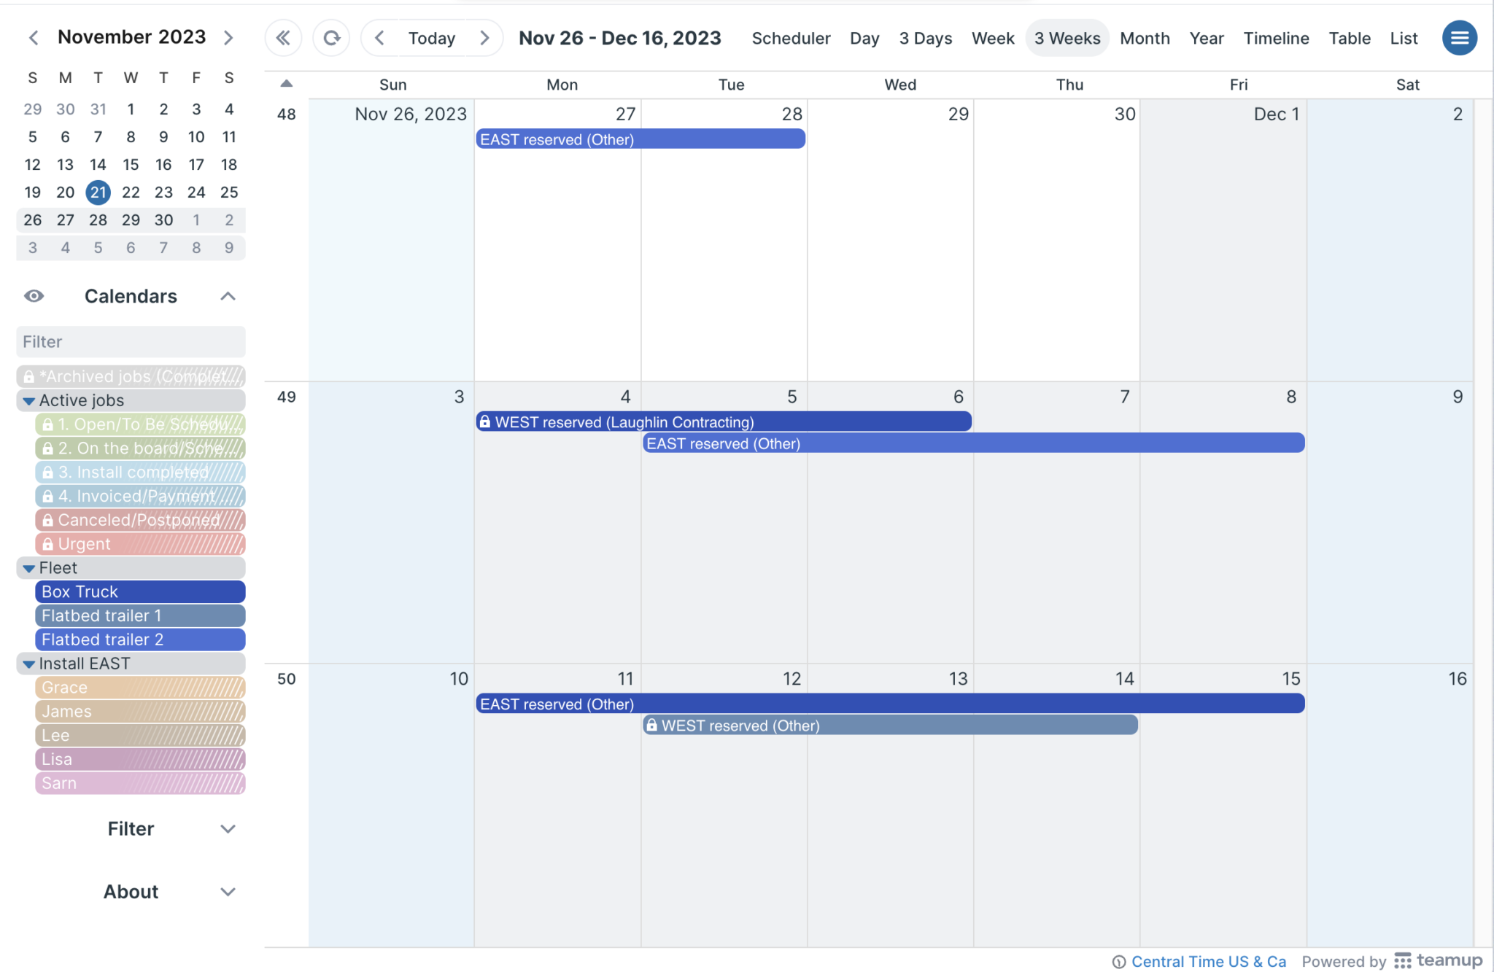Click the sort triangle above week numbers

click(x=285, y=83)
